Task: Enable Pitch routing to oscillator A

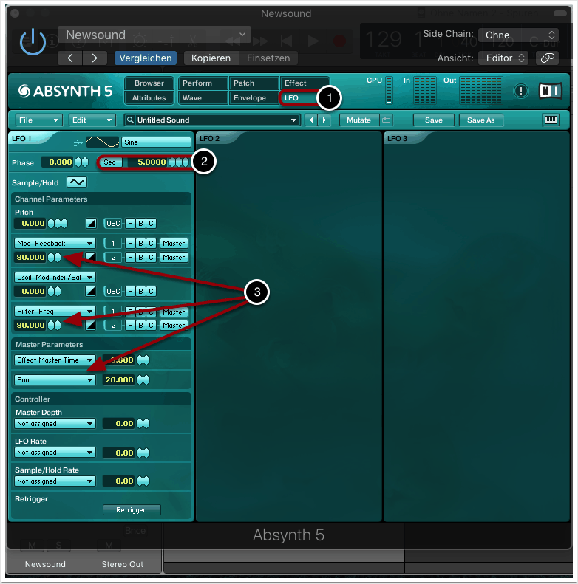Action: (x=130, y=224)
